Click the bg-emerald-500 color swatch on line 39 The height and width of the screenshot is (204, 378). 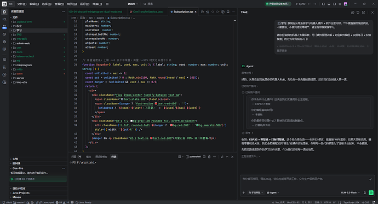click(x=197, y=125)
